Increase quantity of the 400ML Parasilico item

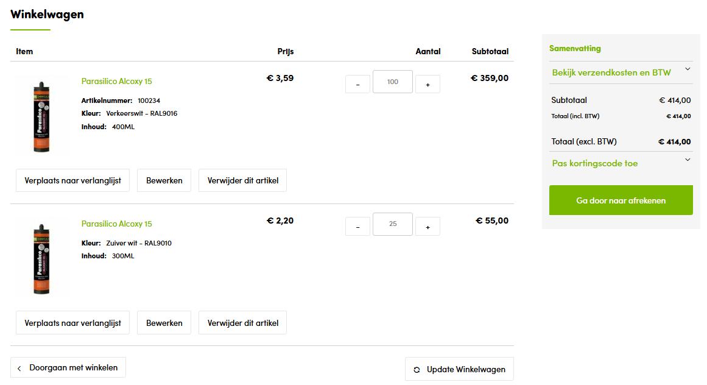coord(427,84)
